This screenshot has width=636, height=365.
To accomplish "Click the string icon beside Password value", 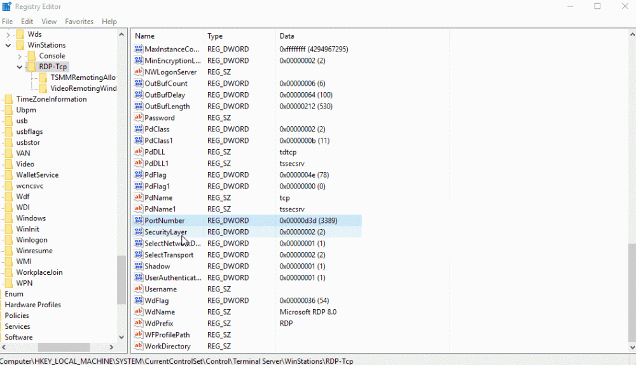I will (139, 118).
